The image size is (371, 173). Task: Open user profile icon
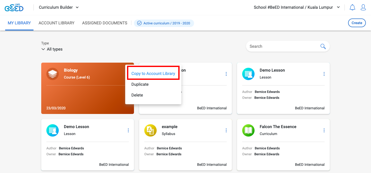[363, 7]
